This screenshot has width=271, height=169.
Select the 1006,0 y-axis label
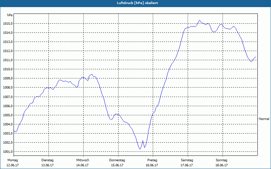(8, 106)
